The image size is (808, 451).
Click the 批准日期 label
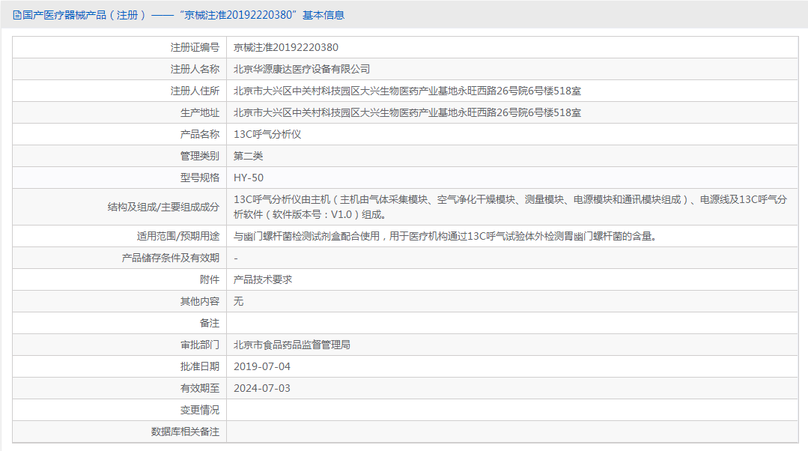click(x=200, y=366)
